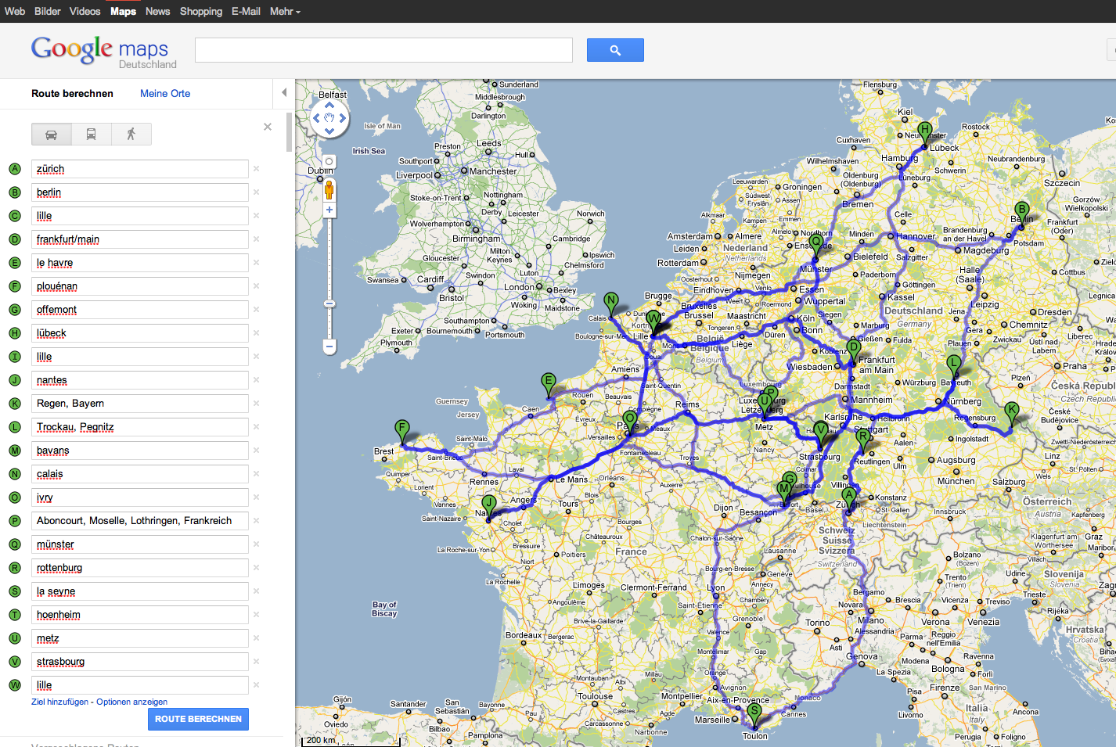Zoom in with the plus button

click(329, 210)
